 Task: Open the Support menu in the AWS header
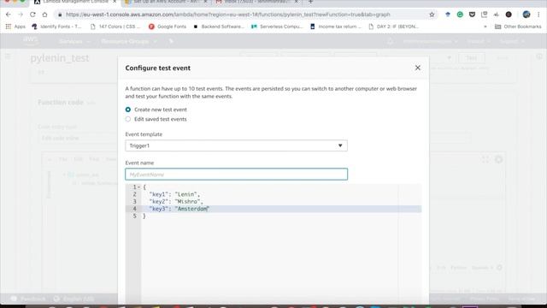(x=512, y=41)
